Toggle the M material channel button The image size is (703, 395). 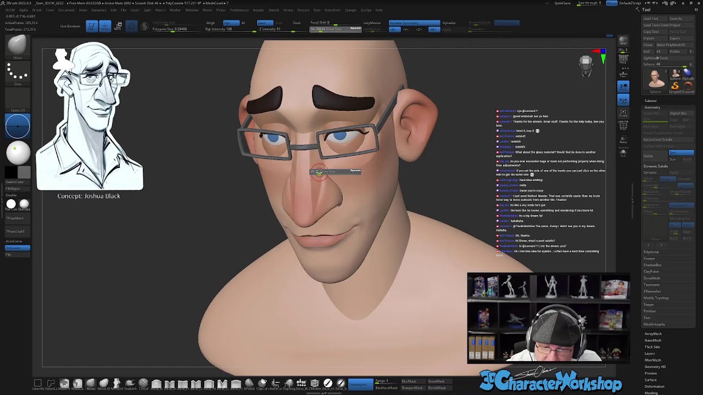[243, 23]
